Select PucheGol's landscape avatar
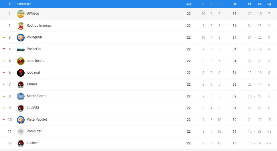This screenshot has width=277, height=151. (x=21, y=50)
